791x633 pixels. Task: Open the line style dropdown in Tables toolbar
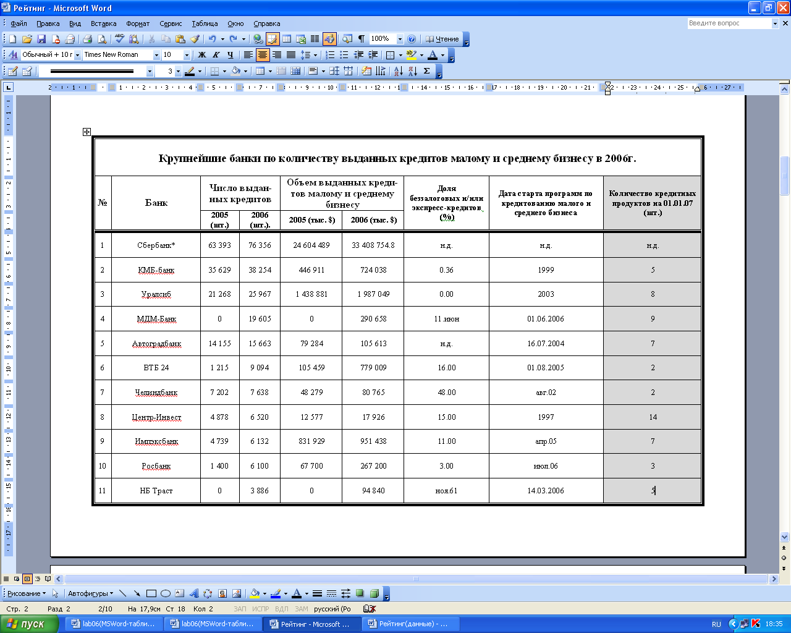click(150, 71)
